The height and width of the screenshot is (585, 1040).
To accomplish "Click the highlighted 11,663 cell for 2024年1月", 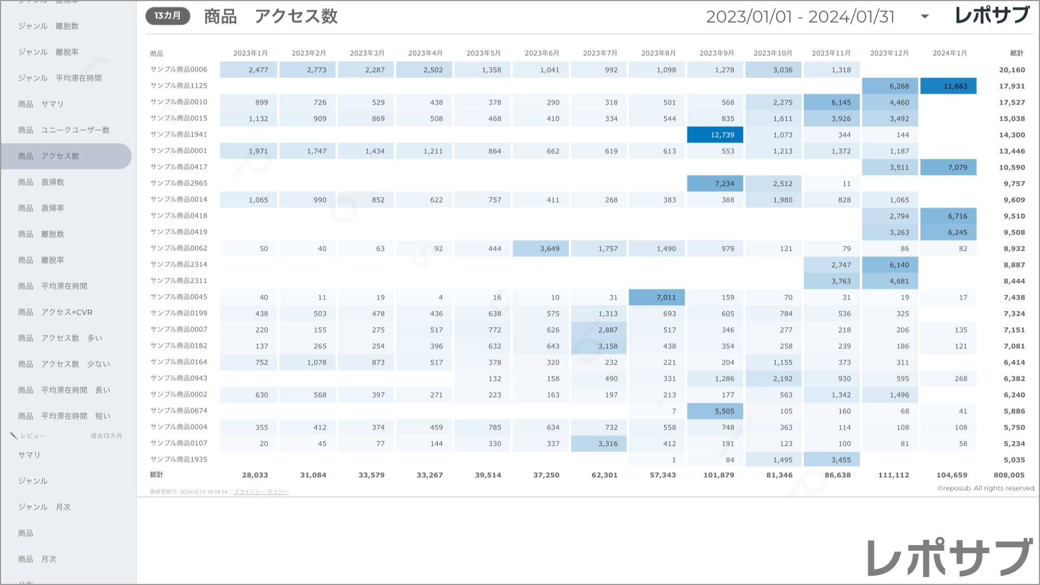I will [x=948, y=86].
